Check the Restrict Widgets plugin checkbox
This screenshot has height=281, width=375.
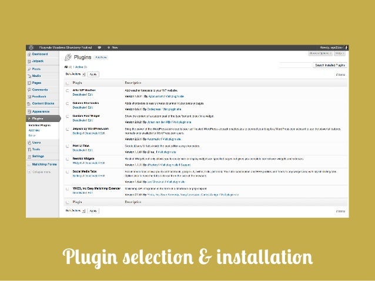point(68,159)
